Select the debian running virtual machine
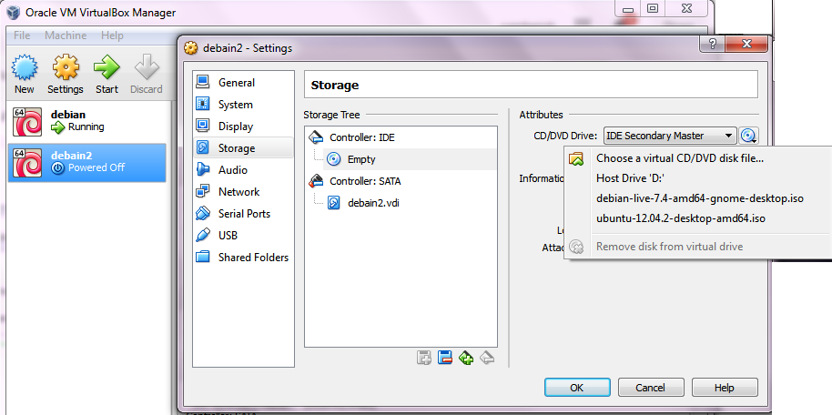This screenshot has height=415, width=832. coord(87,121)
